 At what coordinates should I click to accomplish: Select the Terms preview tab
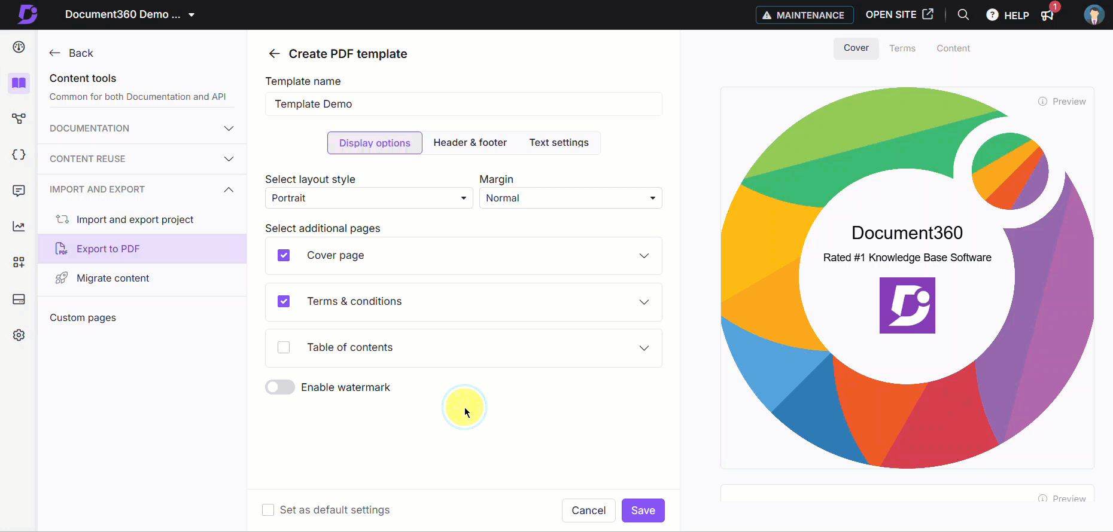click(902, 48)
